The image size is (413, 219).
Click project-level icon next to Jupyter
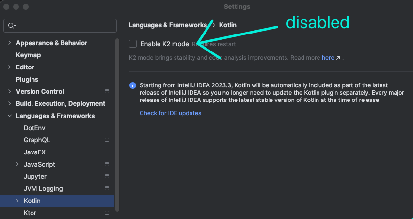107,176
